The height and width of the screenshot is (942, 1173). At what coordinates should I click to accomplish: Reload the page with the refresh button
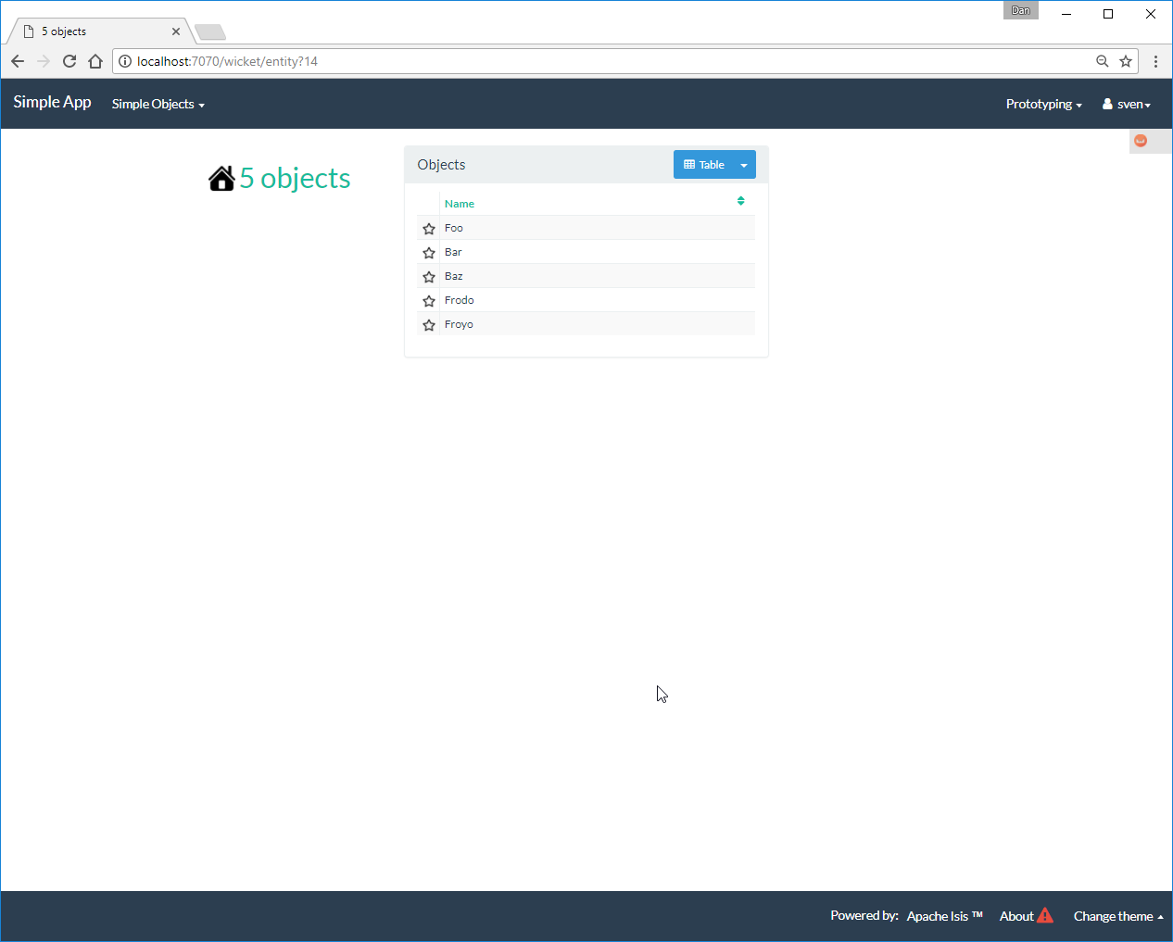tap(69, 61)
